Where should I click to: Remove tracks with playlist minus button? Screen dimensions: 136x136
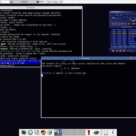tap(117, 51)
